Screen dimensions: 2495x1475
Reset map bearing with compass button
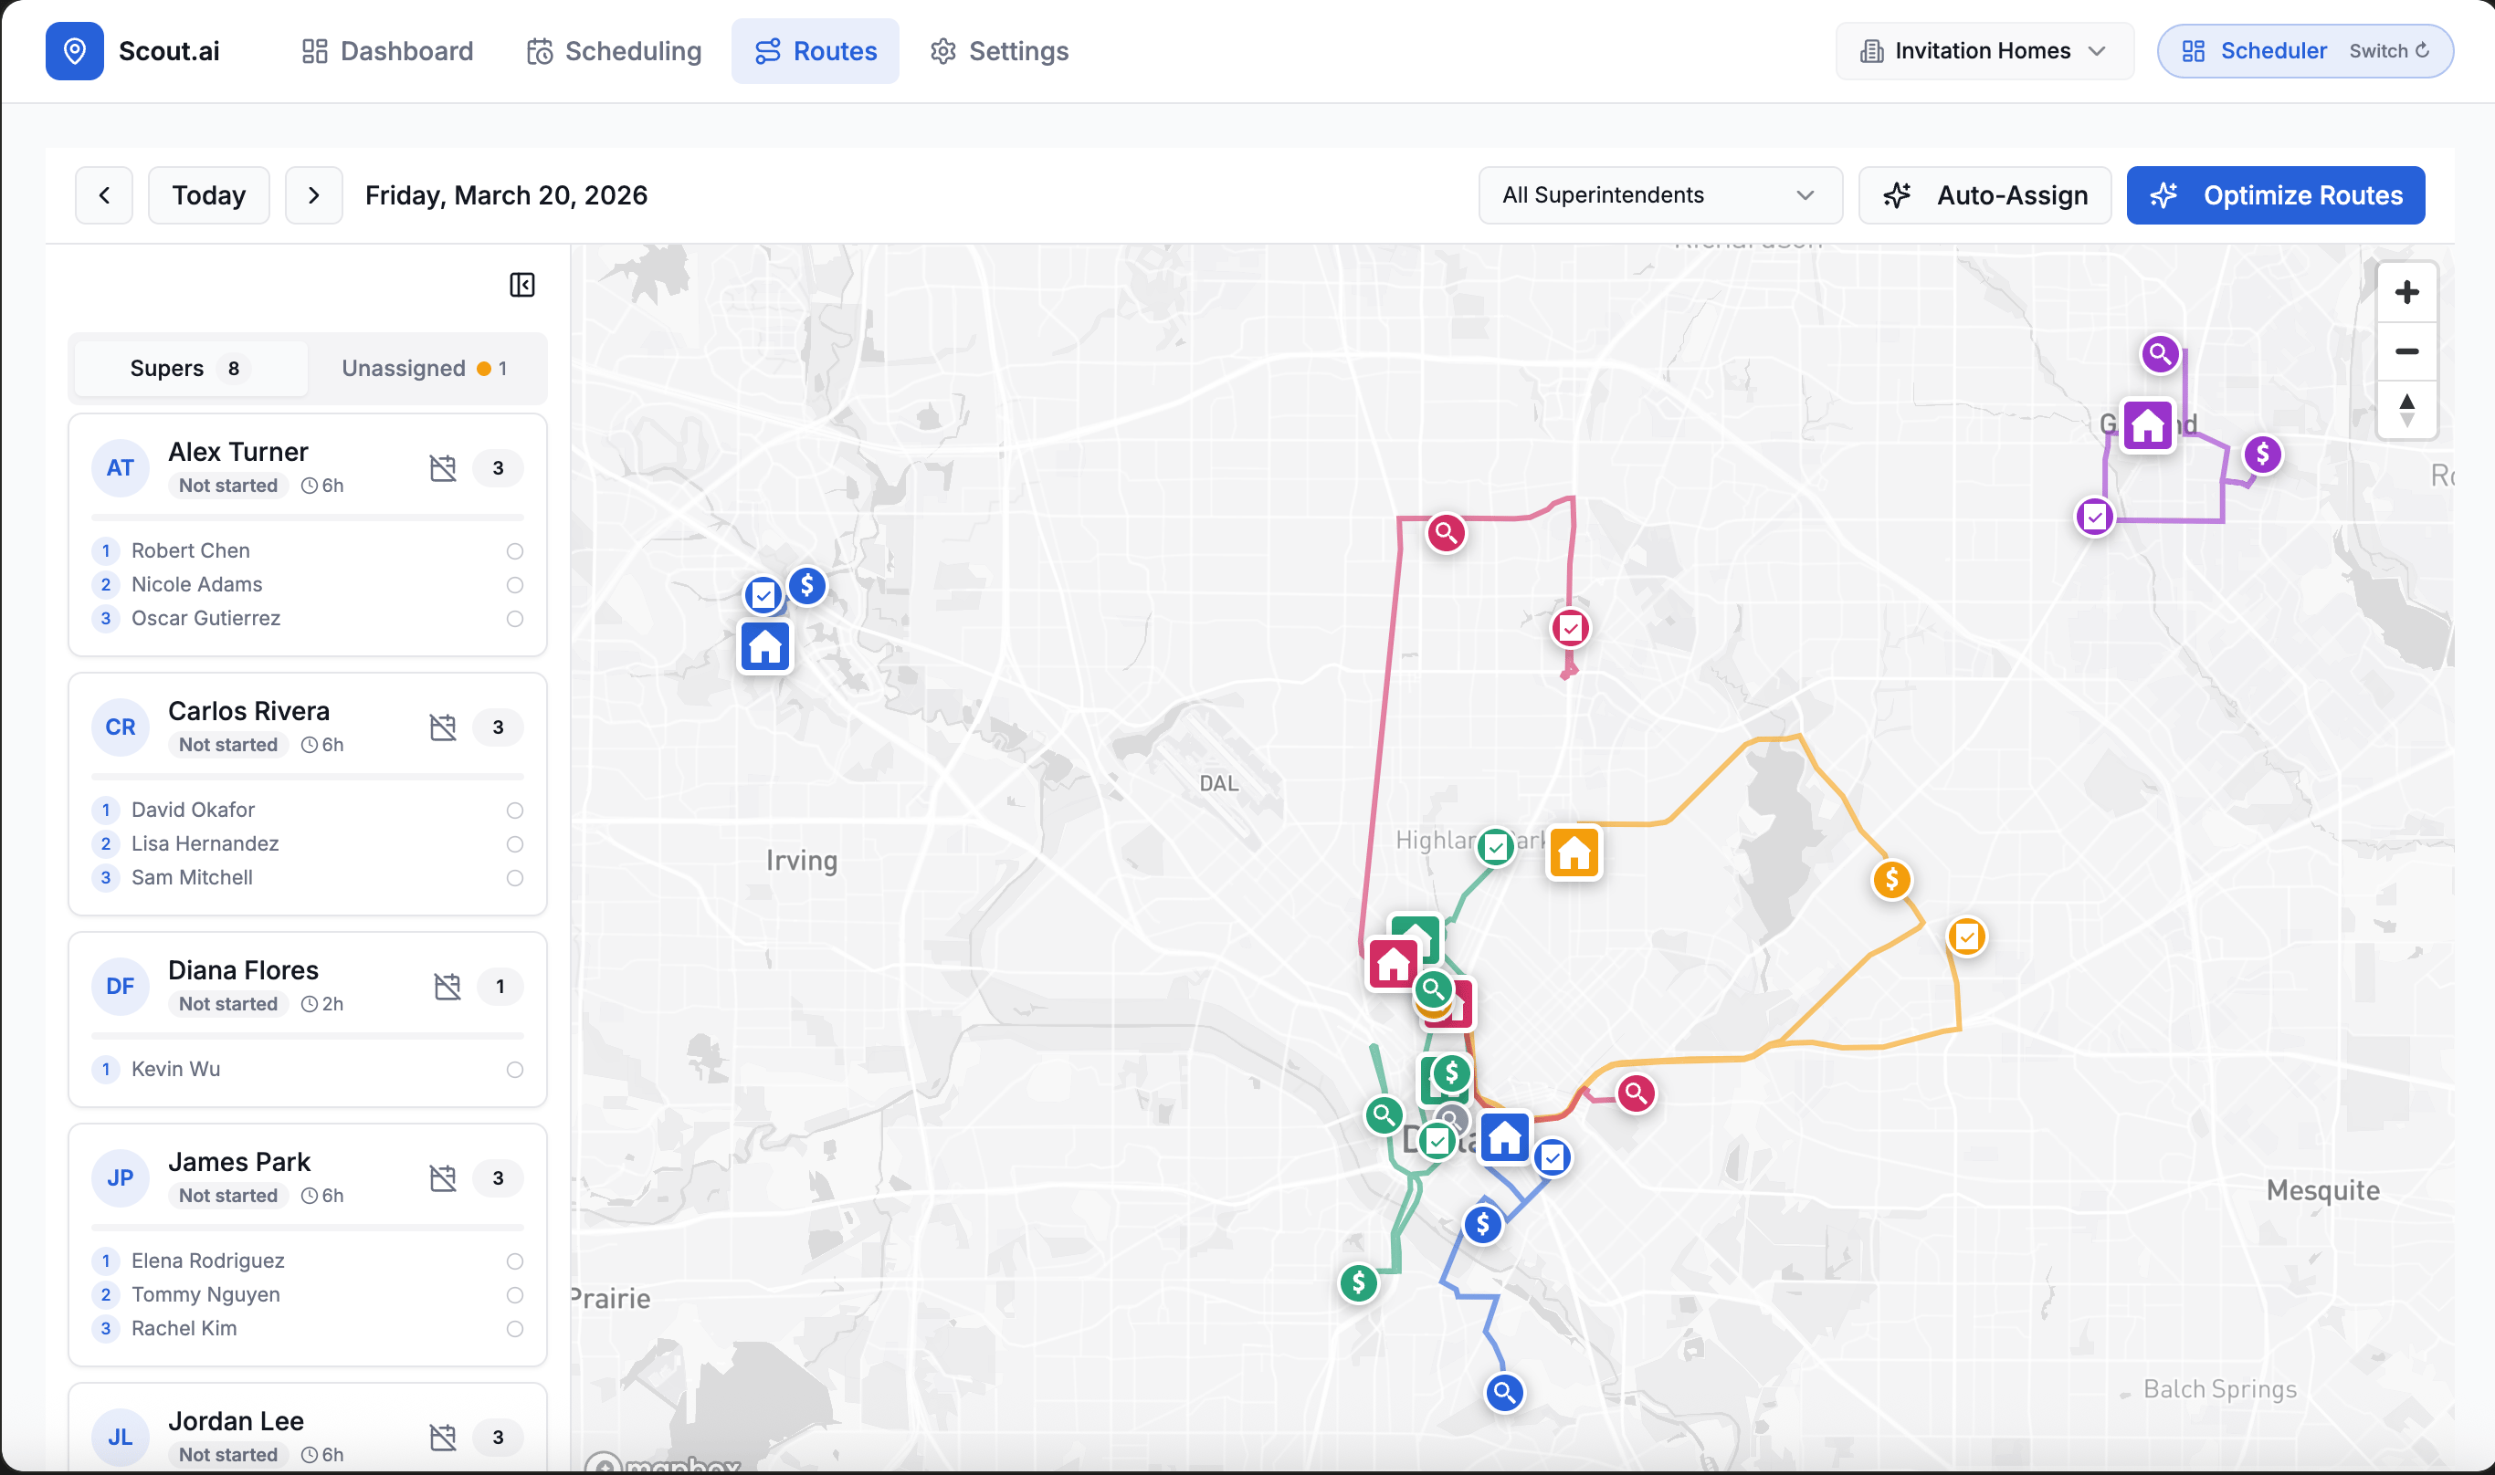[2406, 410]
